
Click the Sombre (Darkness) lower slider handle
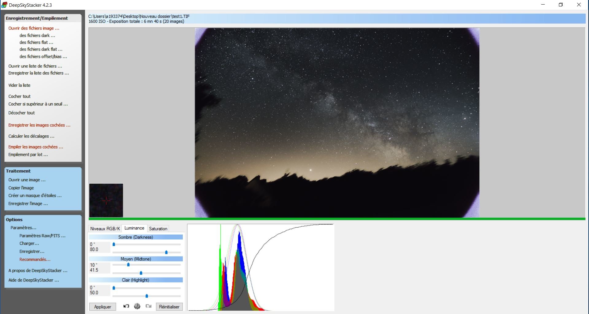pos(166,252)
